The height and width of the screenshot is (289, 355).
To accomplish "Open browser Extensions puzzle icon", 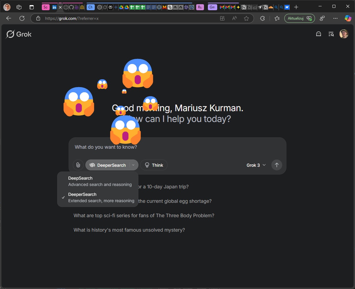I will [x=262, y=18].
